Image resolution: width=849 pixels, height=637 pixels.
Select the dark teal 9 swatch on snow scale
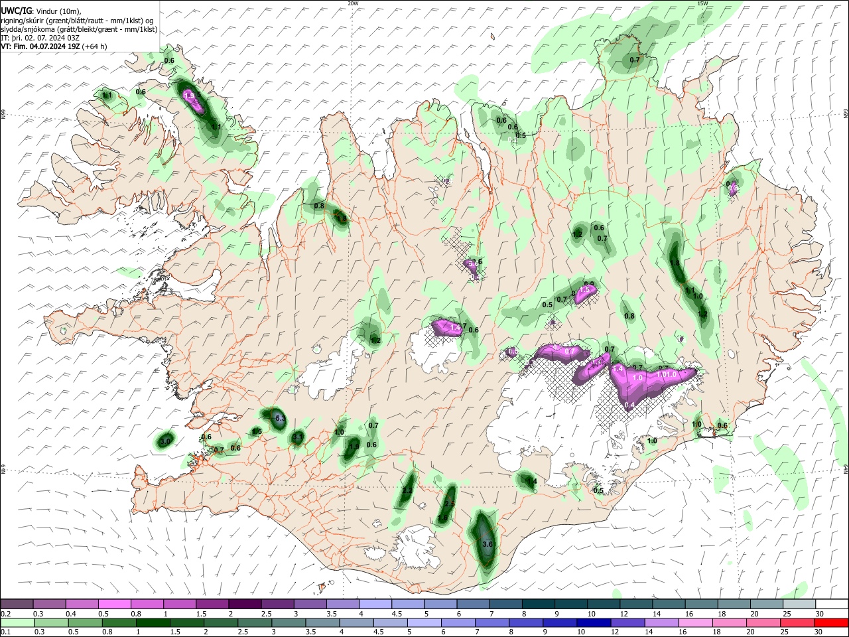point(571,604)
